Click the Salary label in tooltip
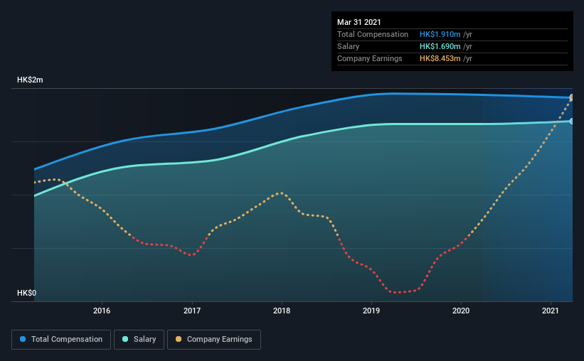Screen dimensions: 584x361 [x=349, y=46]
